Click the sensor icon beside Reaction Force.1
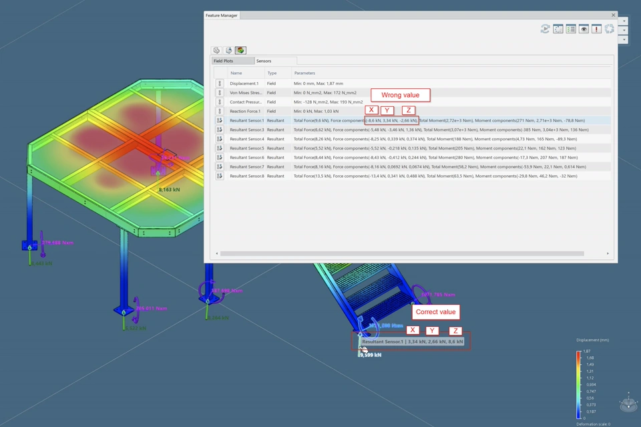 click(x=220, y=111)
